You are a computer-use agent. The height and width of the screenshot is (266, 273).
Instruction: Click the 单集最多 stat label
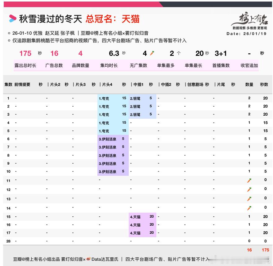tap(166, 65)
